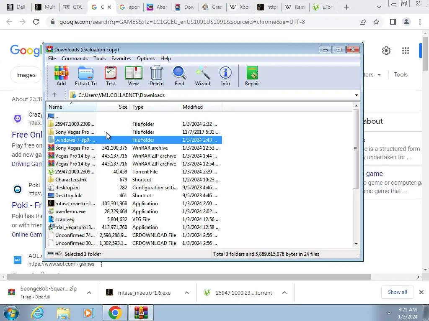This screenshot has height=321, width=429.
Task: Click the Add toolbar icon in WinRAR
Action: [61, 76]
